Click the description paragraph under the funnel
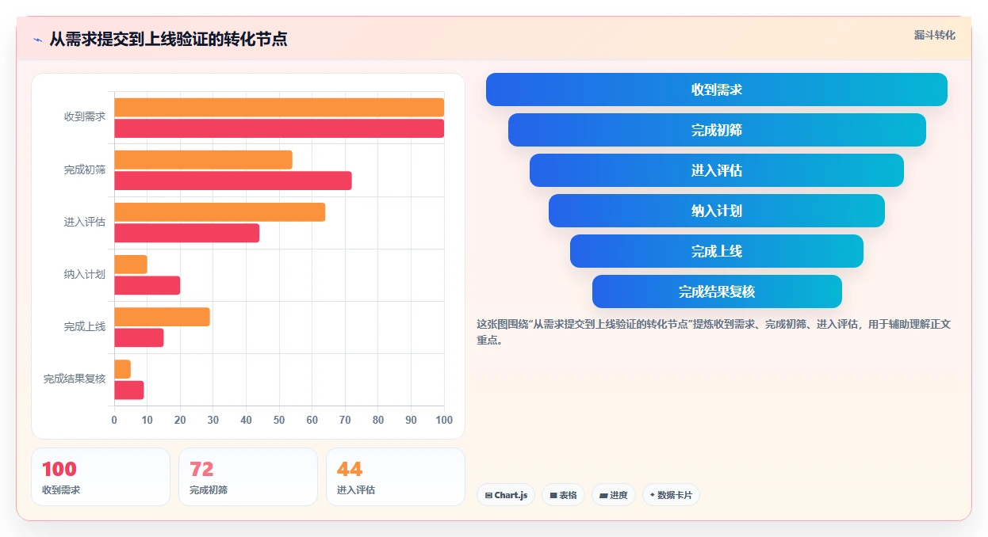The height and width of the screenshot is (537, 988). click(x=714, y=332)
